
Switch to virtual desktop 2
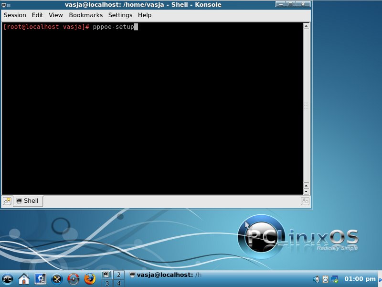click(118, 275)
